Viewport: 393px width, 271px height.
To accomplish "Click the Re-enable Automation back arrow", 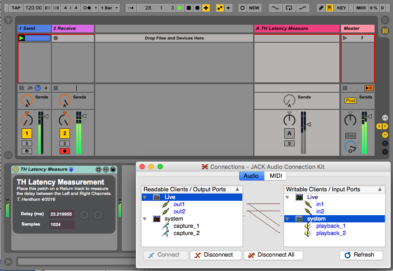I will pos(229,8).
